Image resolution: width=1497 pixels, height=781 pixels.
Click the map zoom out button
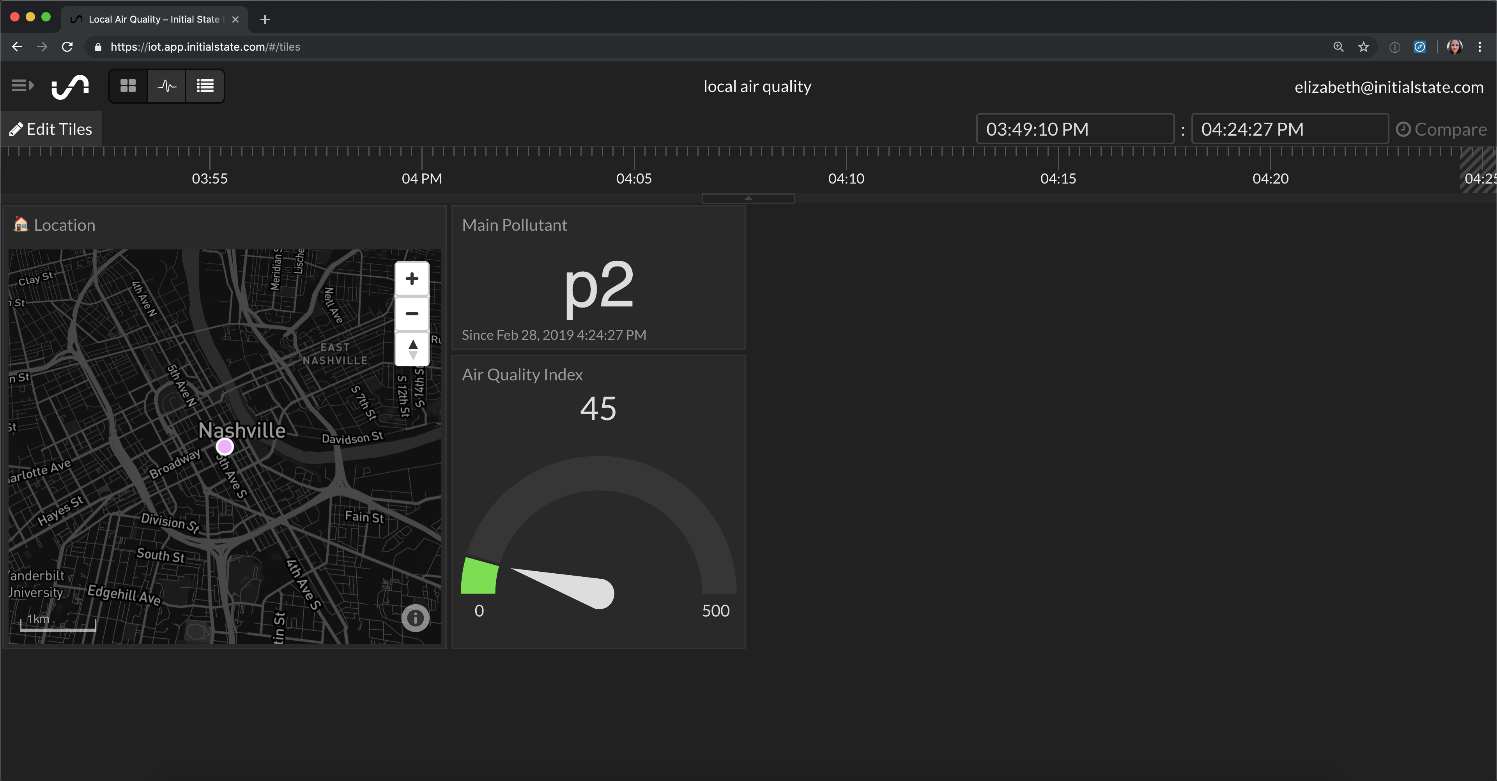[x=412, y=313]
